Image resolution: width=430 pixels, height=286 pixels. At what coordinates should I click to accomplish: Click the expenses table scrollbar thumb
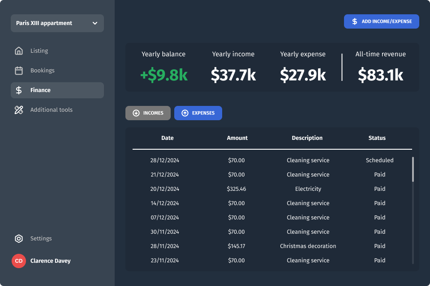pyautogui.click(x=413, y=169)
